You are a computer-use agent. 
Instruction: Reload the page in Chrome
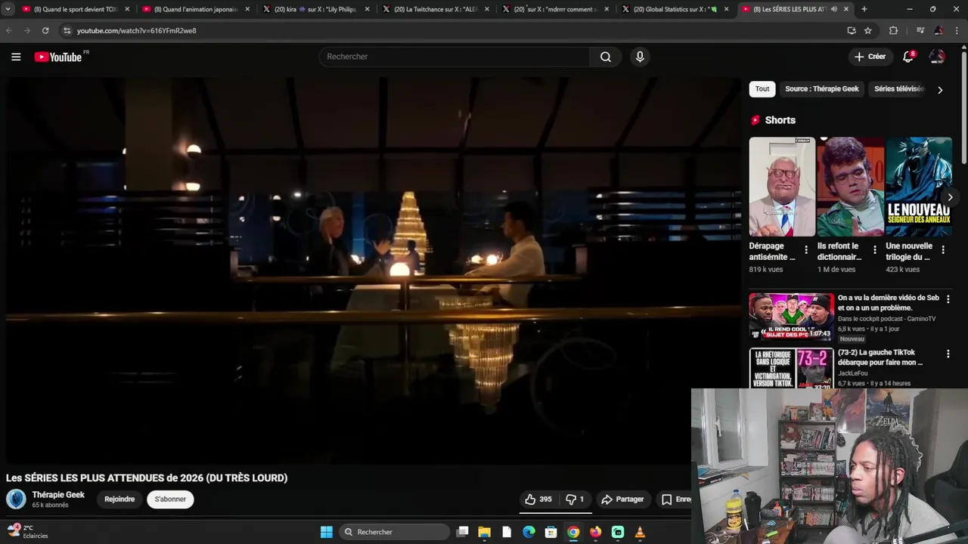pos(45,30)
